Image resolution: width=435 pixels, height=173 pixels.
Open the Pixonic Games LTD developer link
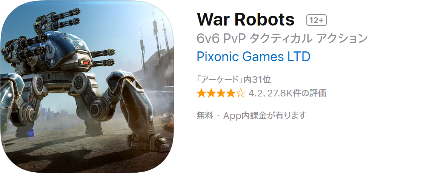click(253, 57)
